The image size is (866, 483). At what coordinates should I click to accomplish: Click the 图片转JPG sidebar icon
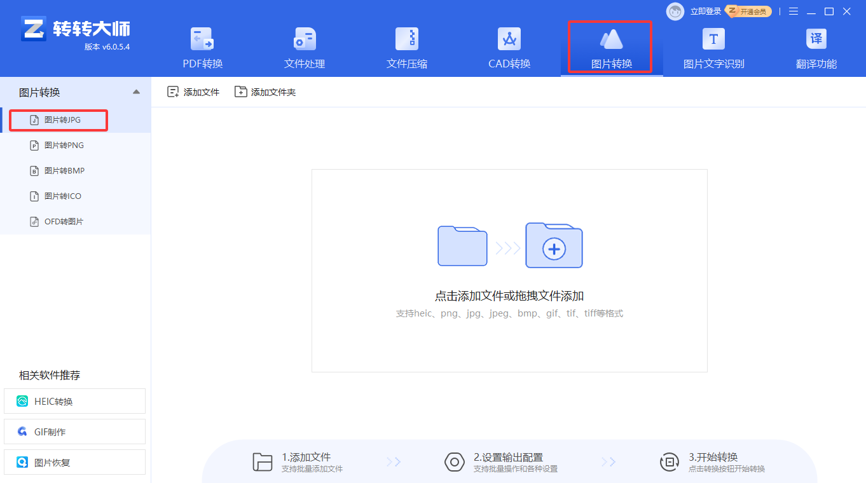coord(35,119)
